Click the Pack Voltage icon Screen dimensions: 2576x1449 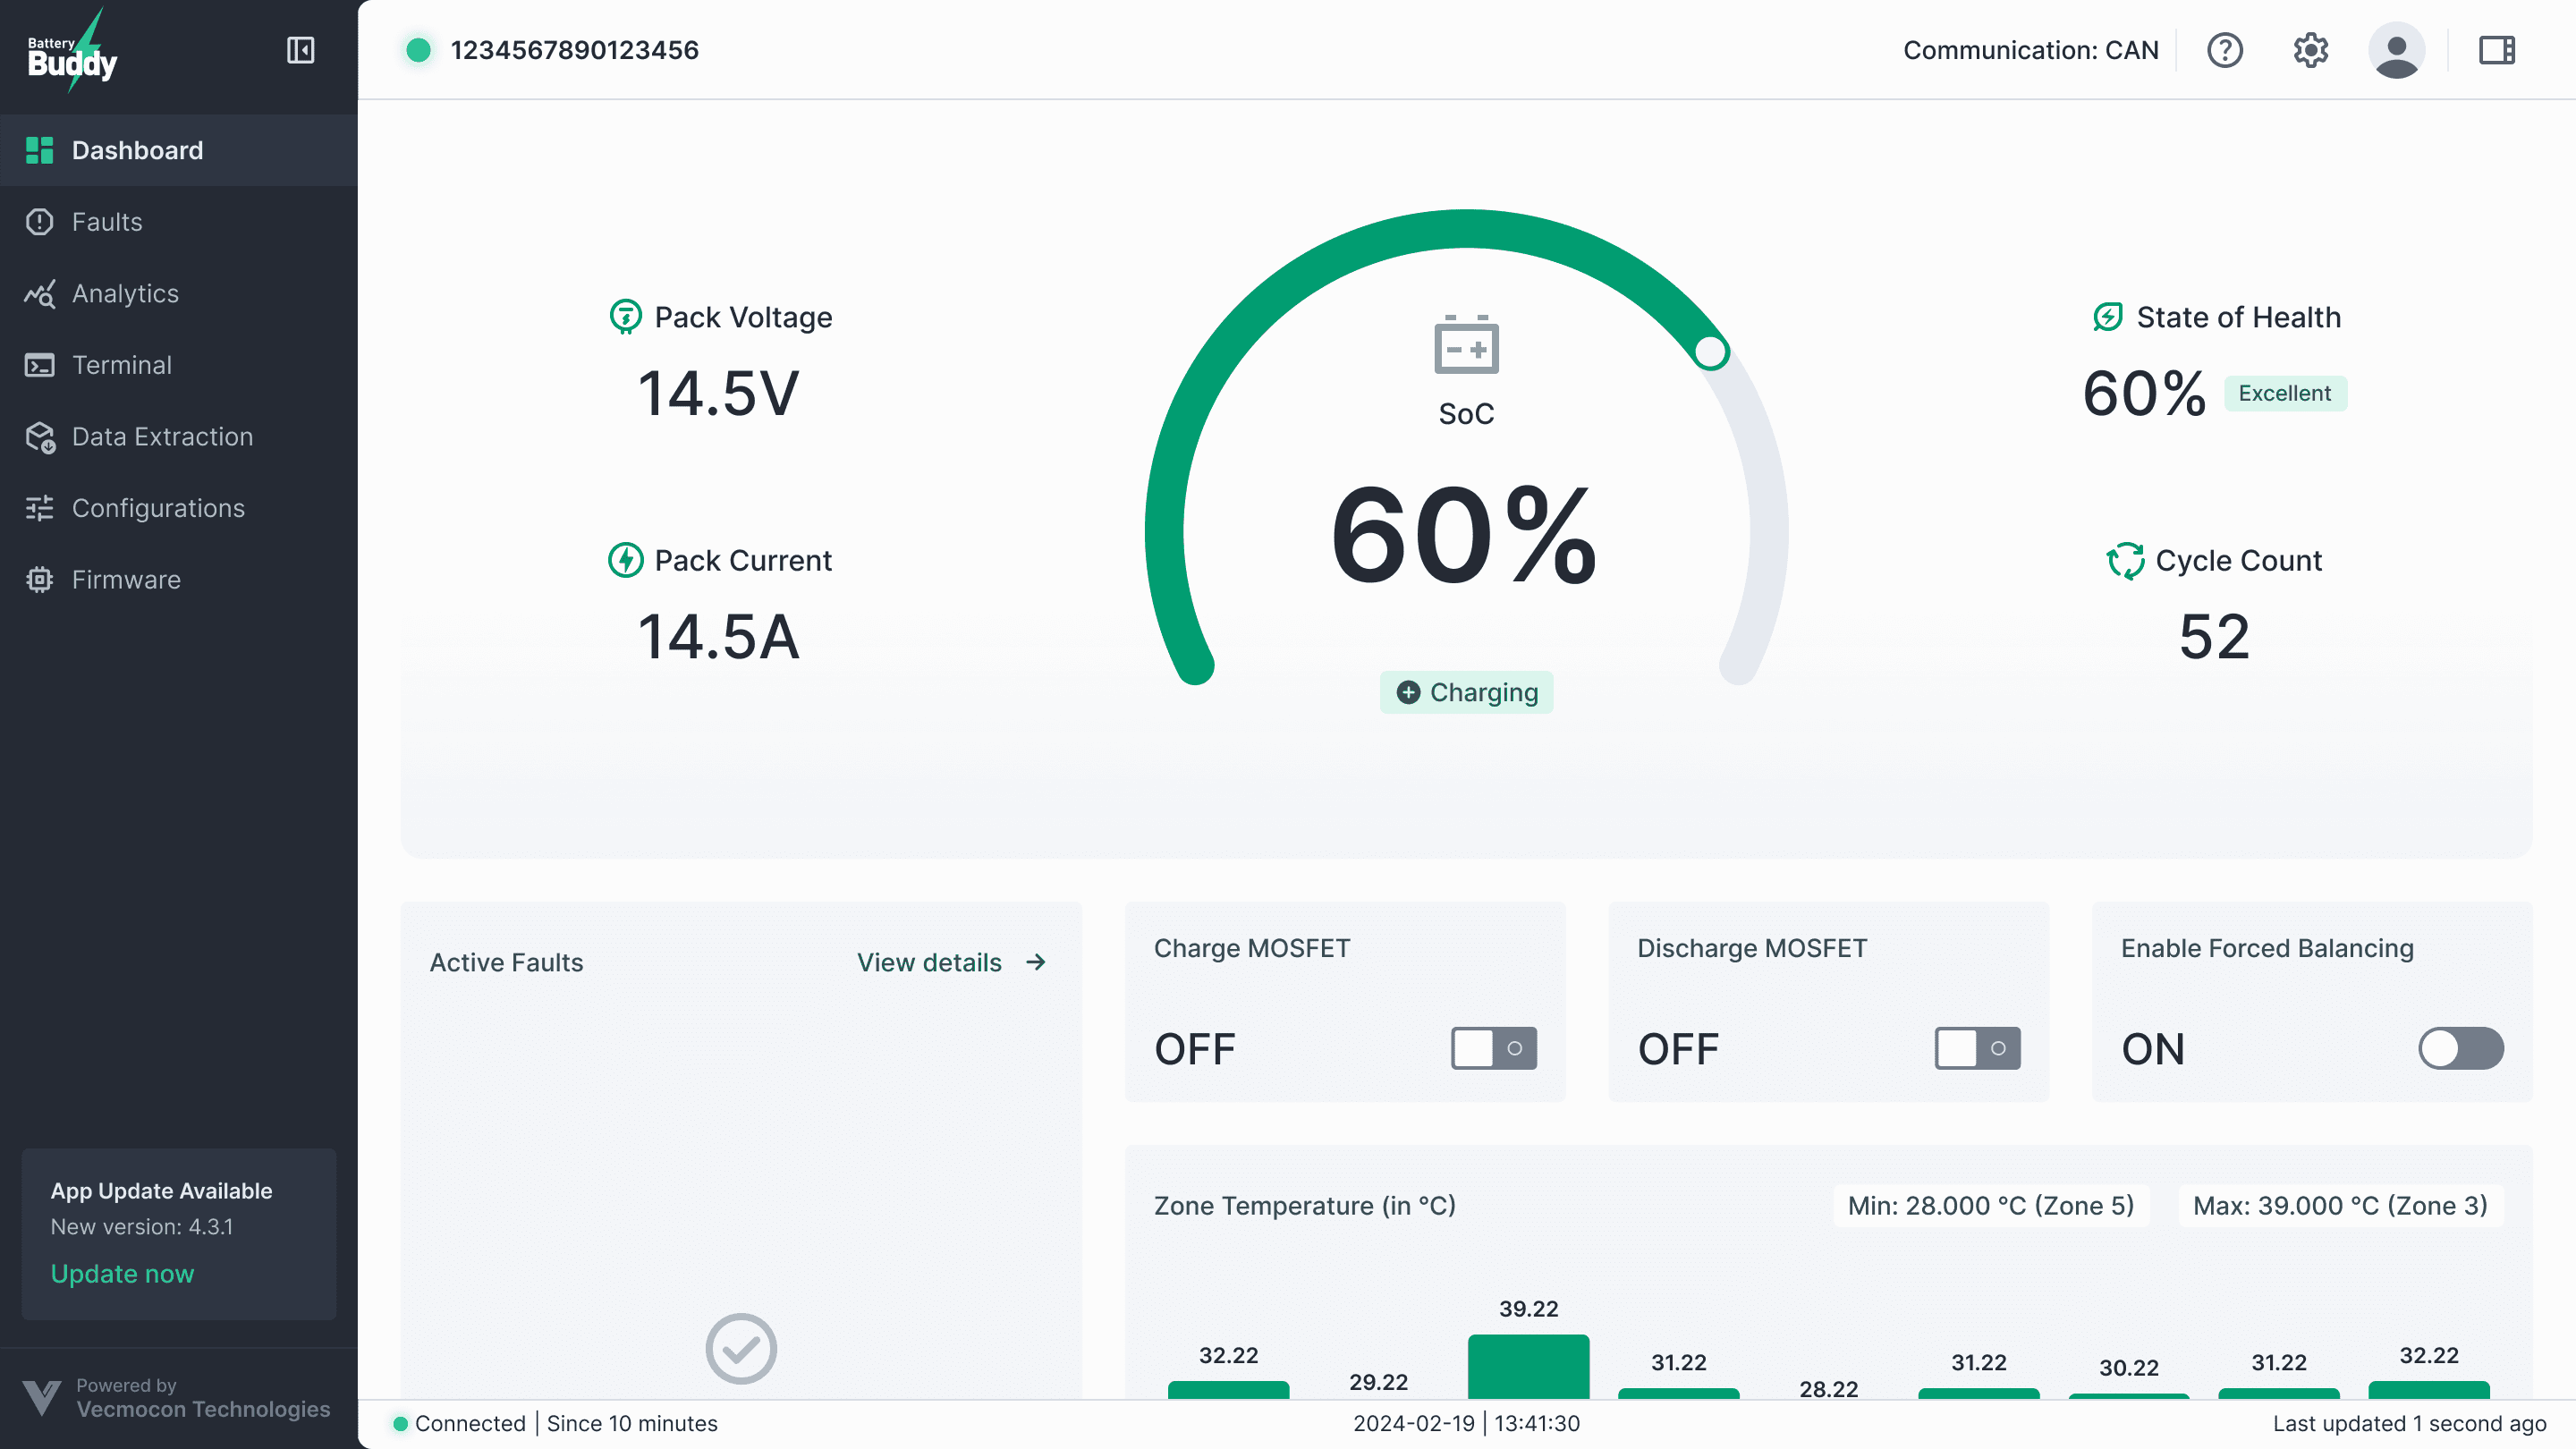626,317
